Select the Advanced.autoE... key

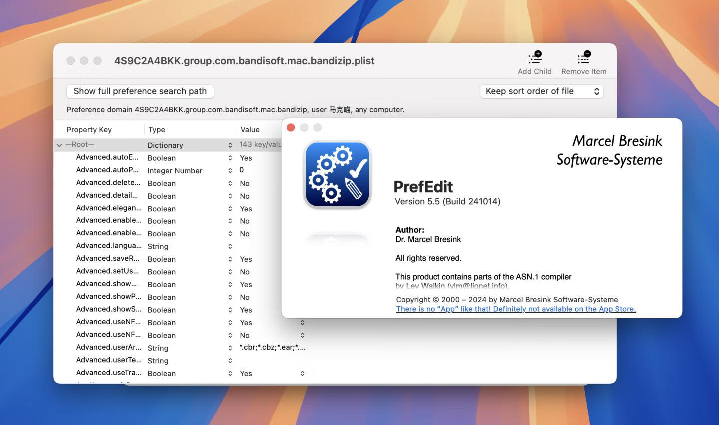(107, 157)
